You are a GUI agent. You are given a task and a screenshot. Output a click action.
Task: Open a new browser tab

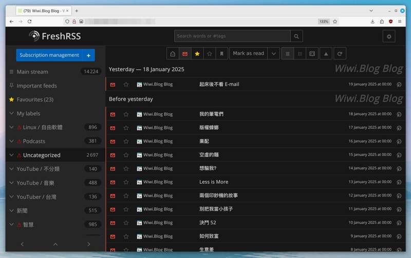click(77, 11)
